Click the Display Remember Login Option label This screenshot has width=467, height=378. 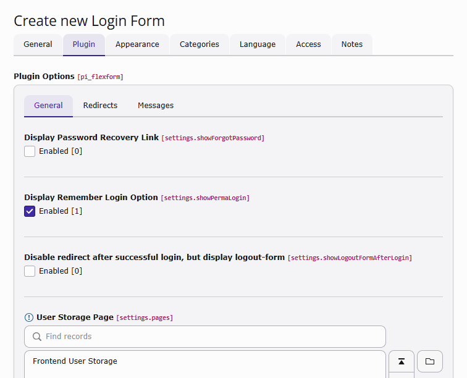91,198
